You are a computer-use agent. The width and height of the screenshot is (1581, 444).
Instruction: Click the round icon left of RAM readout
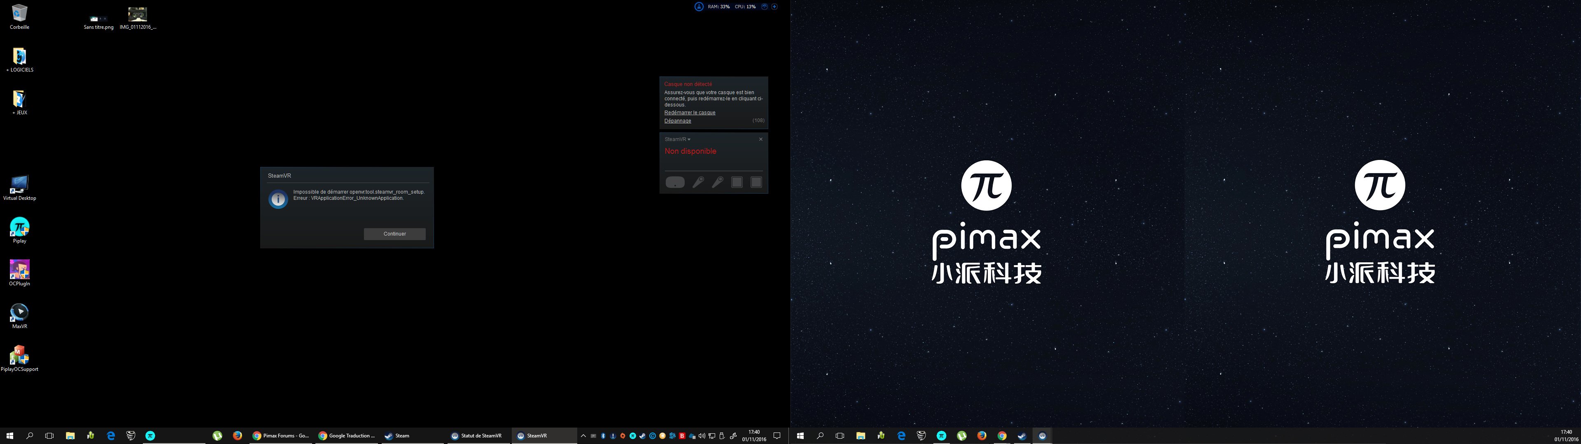point(699,7)
